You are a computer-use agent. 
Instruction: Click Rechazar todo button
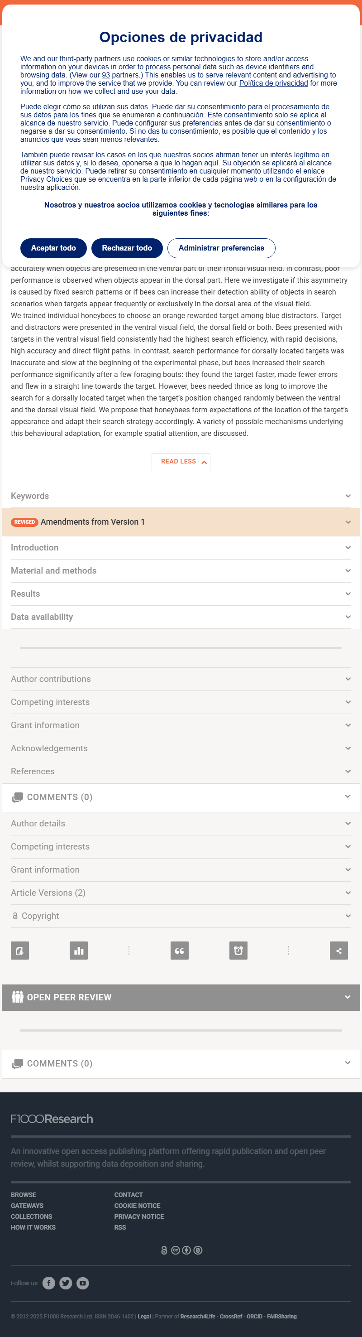point(127,248)
